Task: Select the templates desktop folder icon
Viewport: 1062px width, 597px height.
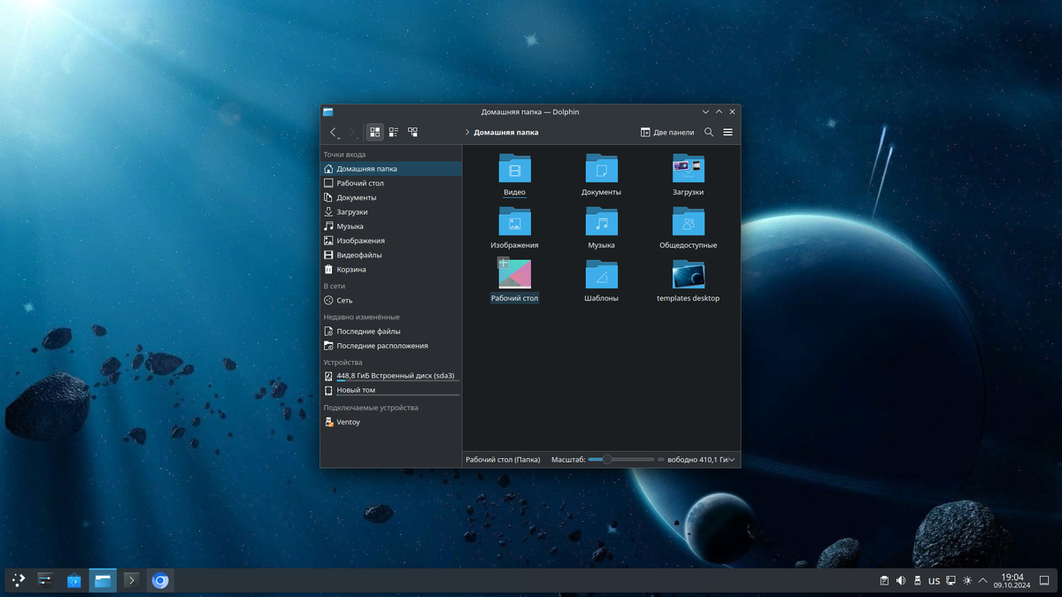Action: click(x=688, y=275)
